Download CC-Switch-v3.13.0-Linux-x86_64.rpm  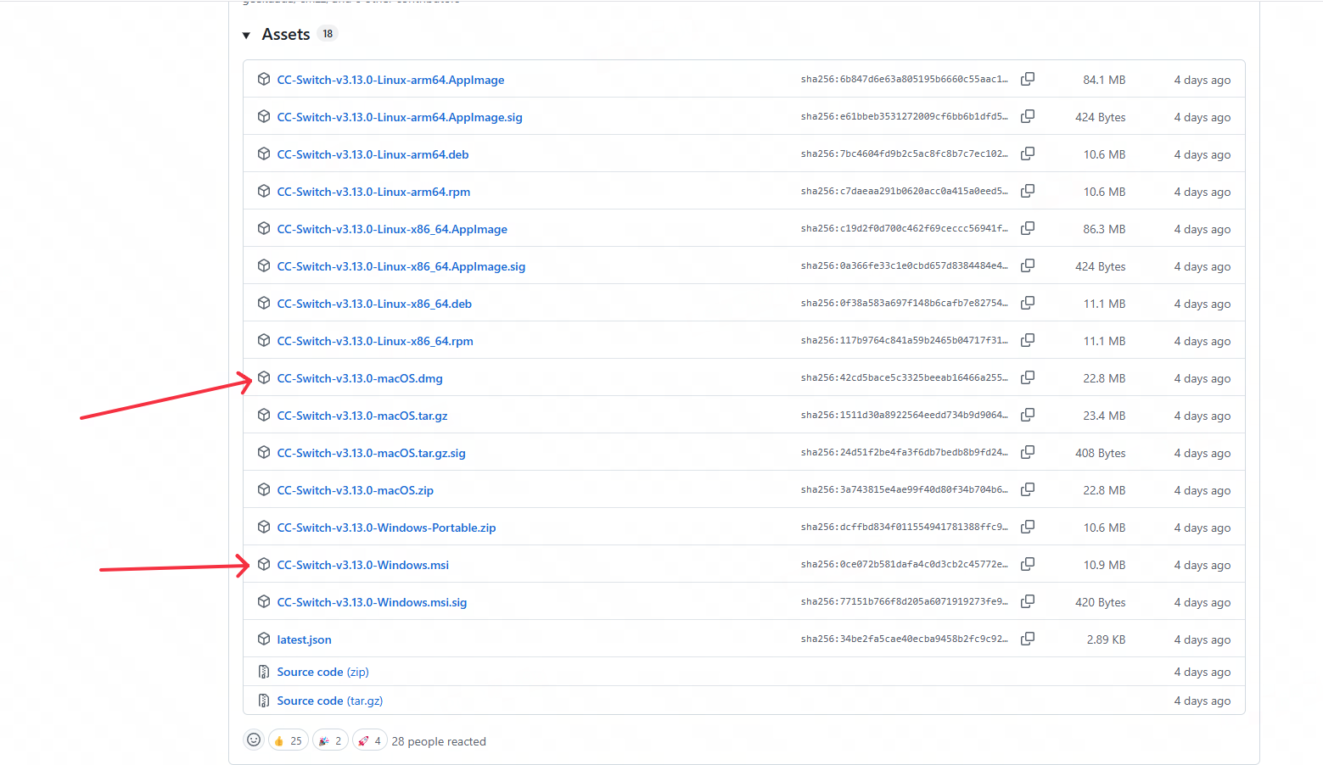pos(375,341)
